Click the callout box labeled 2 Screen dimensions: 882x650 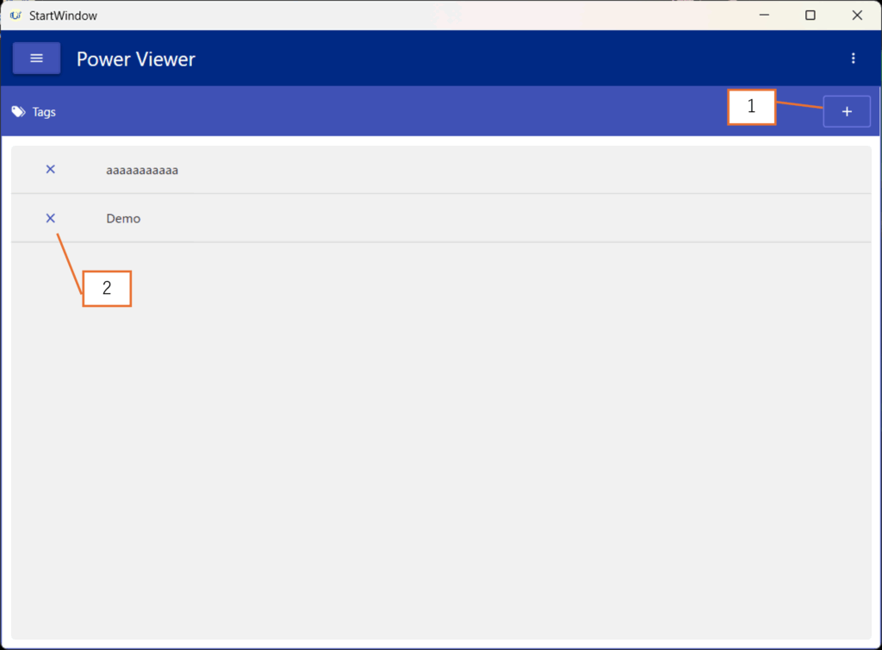pyautogui.click(x=107, y=289)
